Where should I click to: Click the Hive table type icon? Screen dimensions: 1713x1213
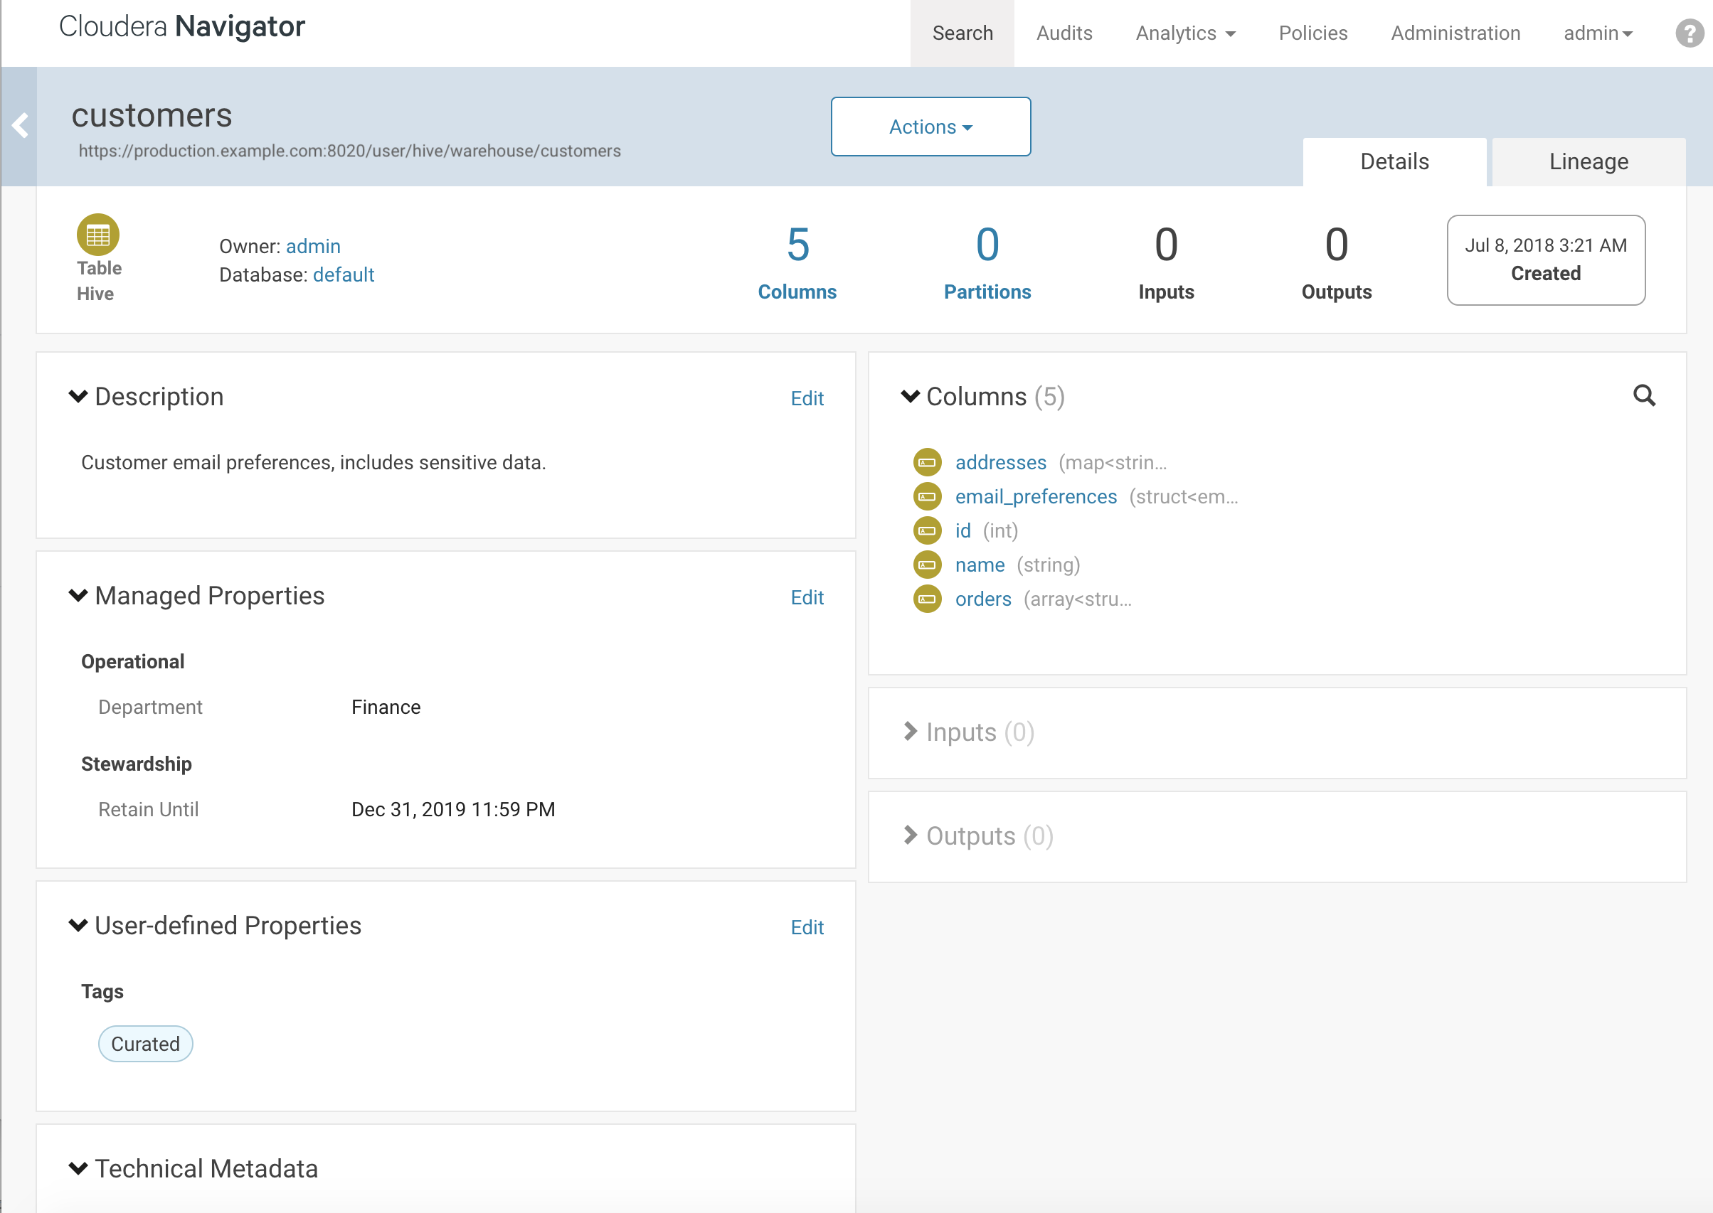(x=98, y=235)
